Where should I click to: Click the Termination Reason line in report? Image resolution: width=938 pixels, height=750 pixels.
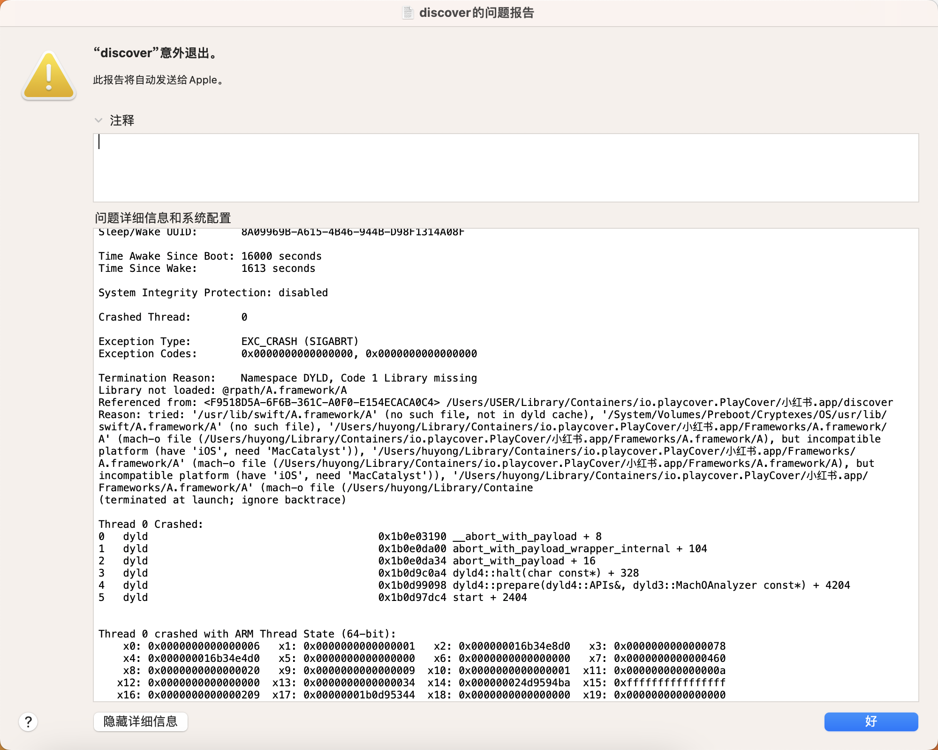click(287, 378)
